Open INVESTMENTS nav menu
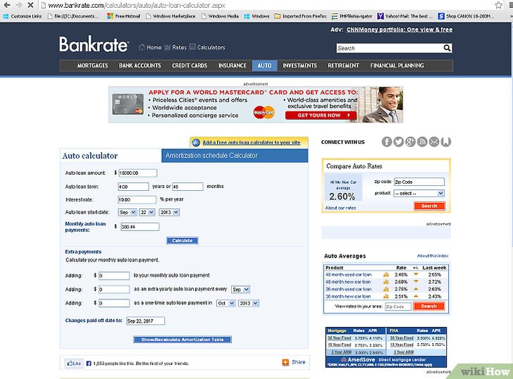The width and height of the screenshot is (513, 379). (x=299, y=66)
